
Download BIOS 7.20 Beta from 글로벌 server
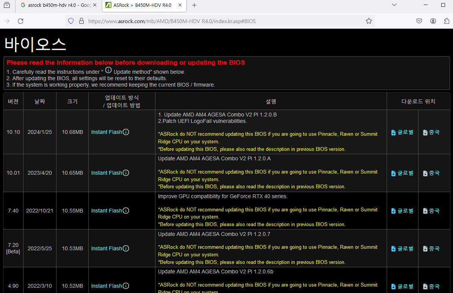coord(402,249)
